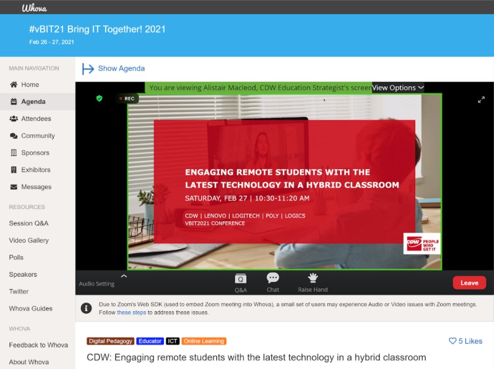Raise Hand in the meeting
The image size is (494, 369).
point(313,283)
